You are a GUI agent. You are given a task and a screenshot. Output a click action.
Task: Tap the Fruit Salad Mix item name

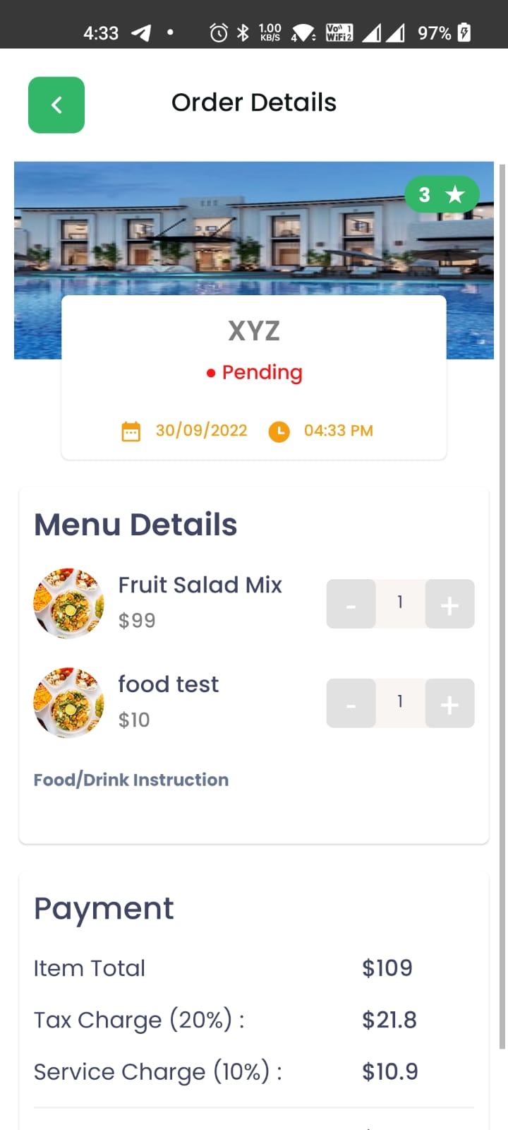(200, 585)
